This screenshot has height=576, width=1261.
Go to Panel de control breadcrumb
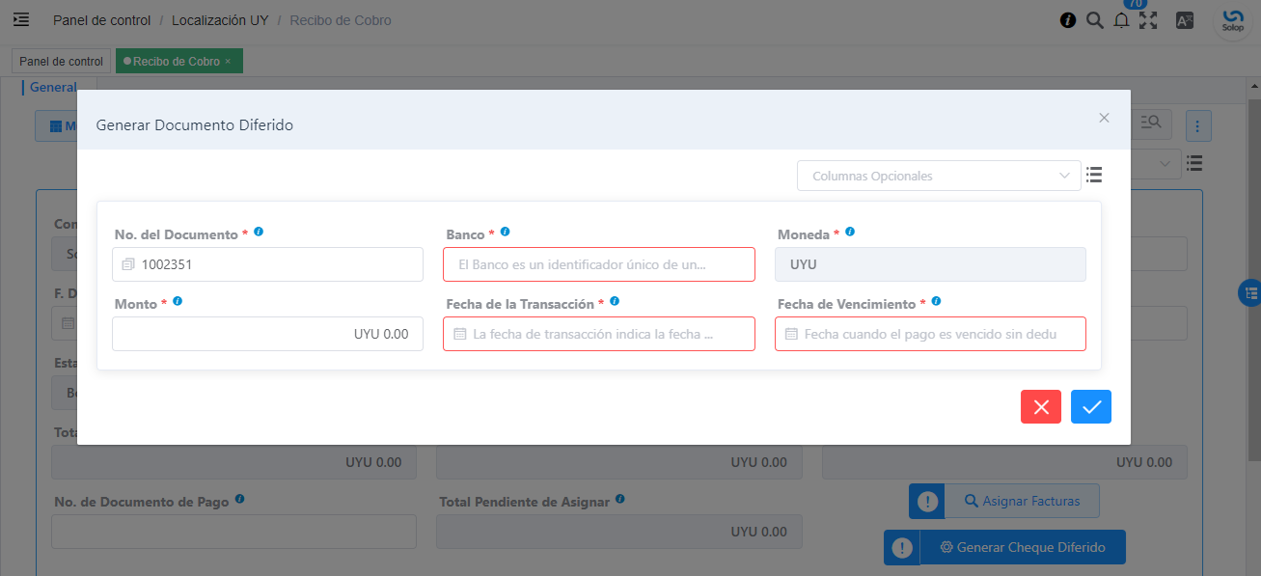(99, 20)
